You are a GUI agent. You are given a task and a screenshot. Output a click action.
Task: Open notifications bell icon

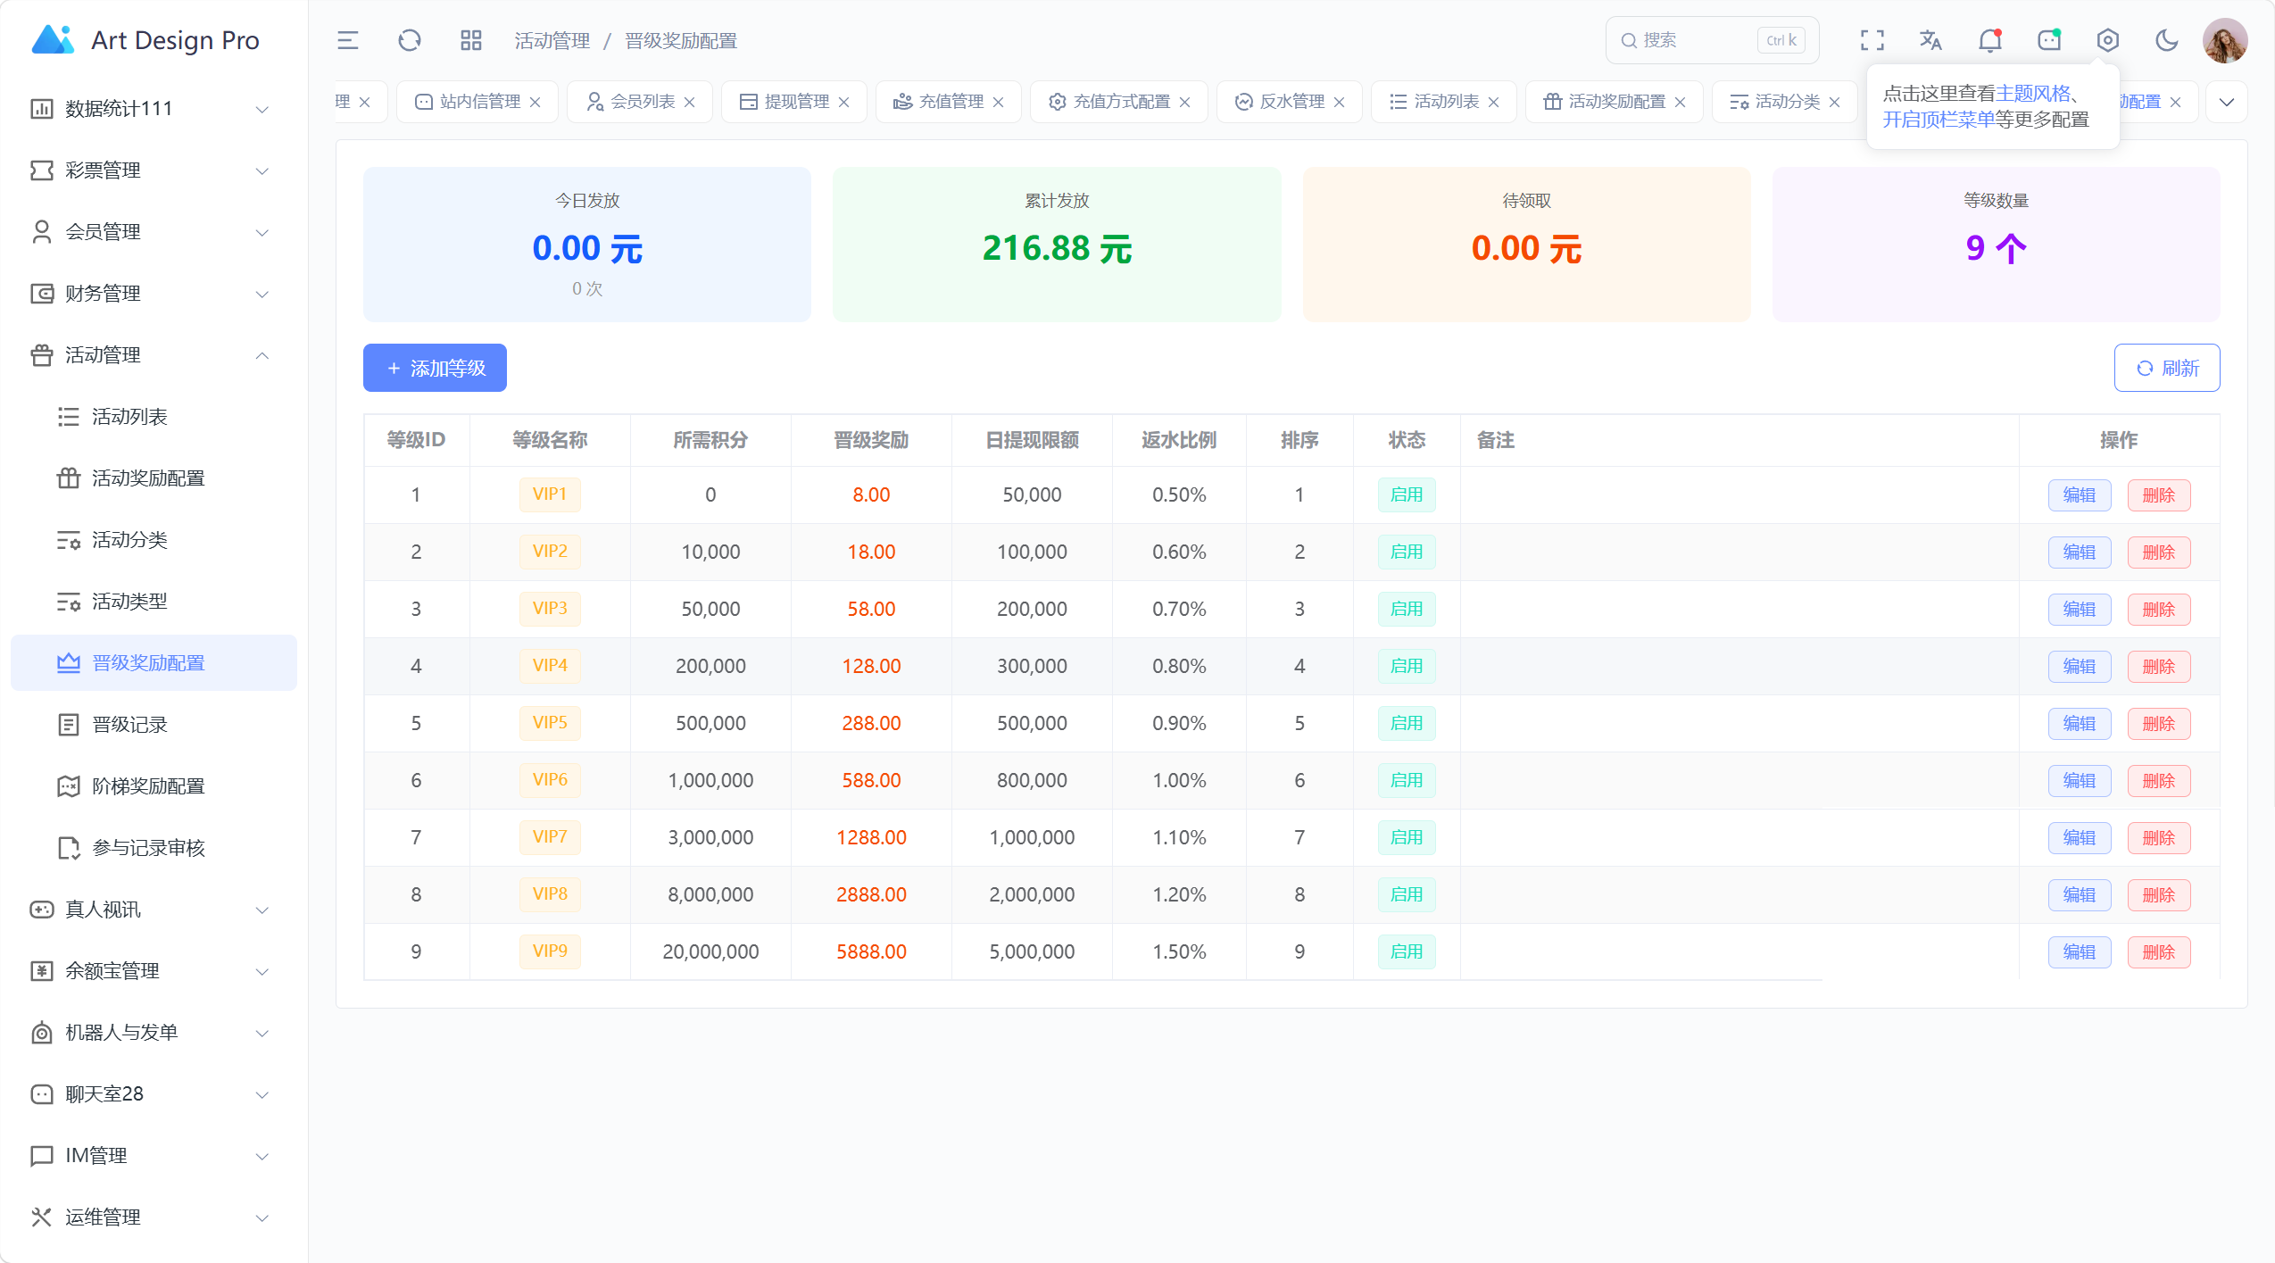[x=1989, y=40]
